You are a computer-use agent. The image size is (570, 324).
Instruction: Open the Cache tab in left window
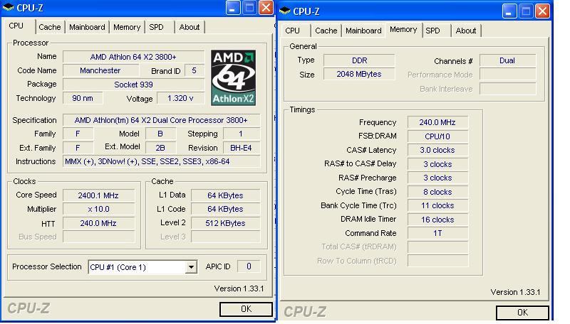pos(50,27)
